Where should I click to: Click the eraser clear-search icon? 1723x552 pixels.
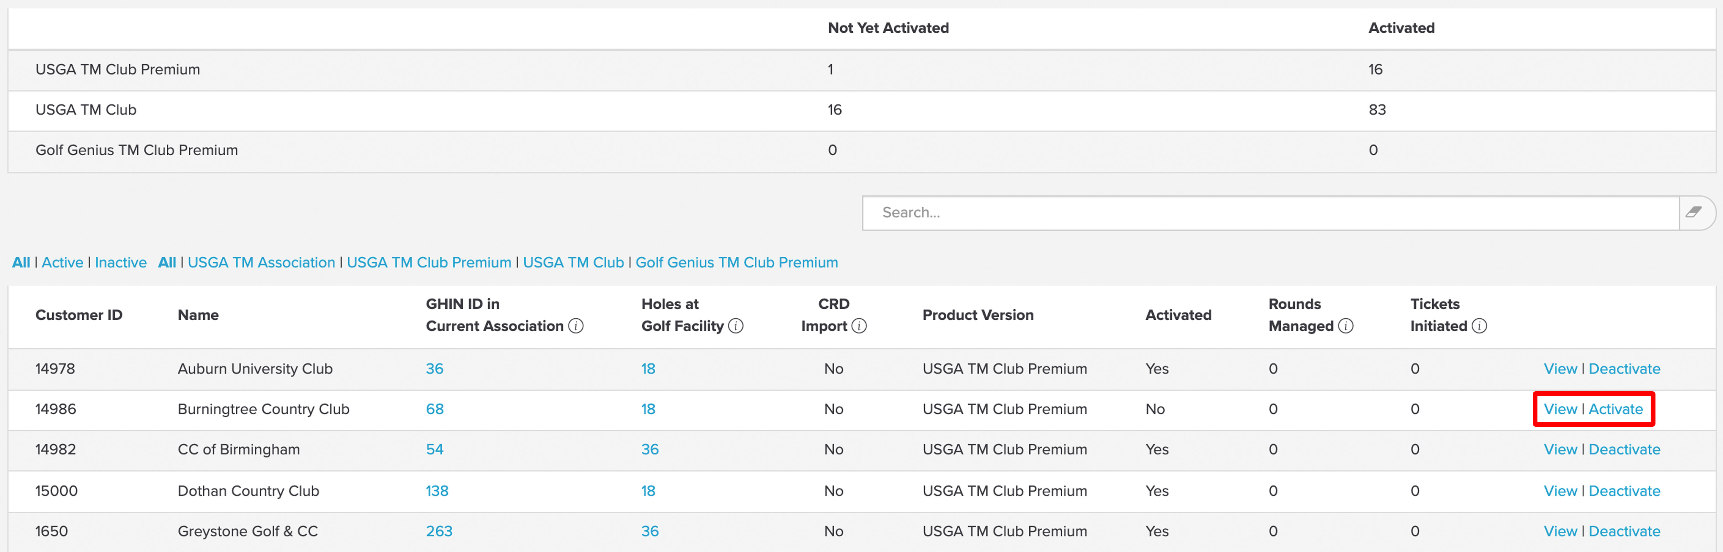[x=1694, y=212]
